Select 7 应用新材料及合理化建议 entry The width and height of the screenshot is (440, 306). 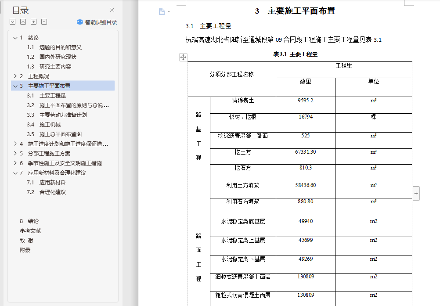coord(53,173)
